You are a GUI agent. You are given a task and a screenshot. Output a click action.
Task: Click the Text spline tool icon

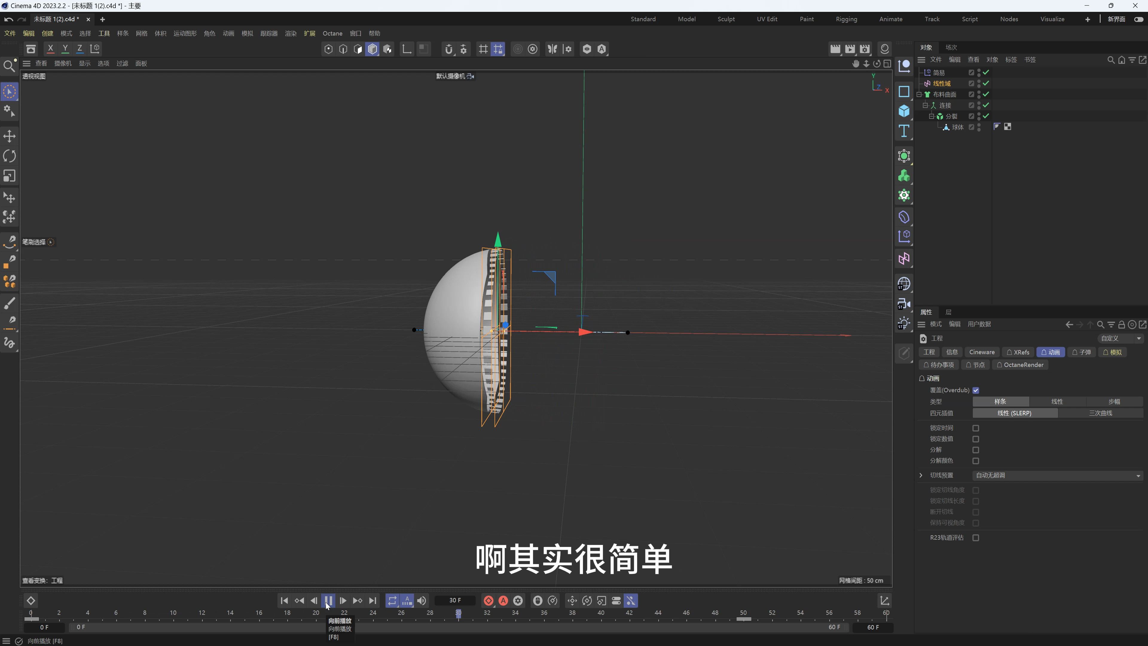tap(904, 131)
